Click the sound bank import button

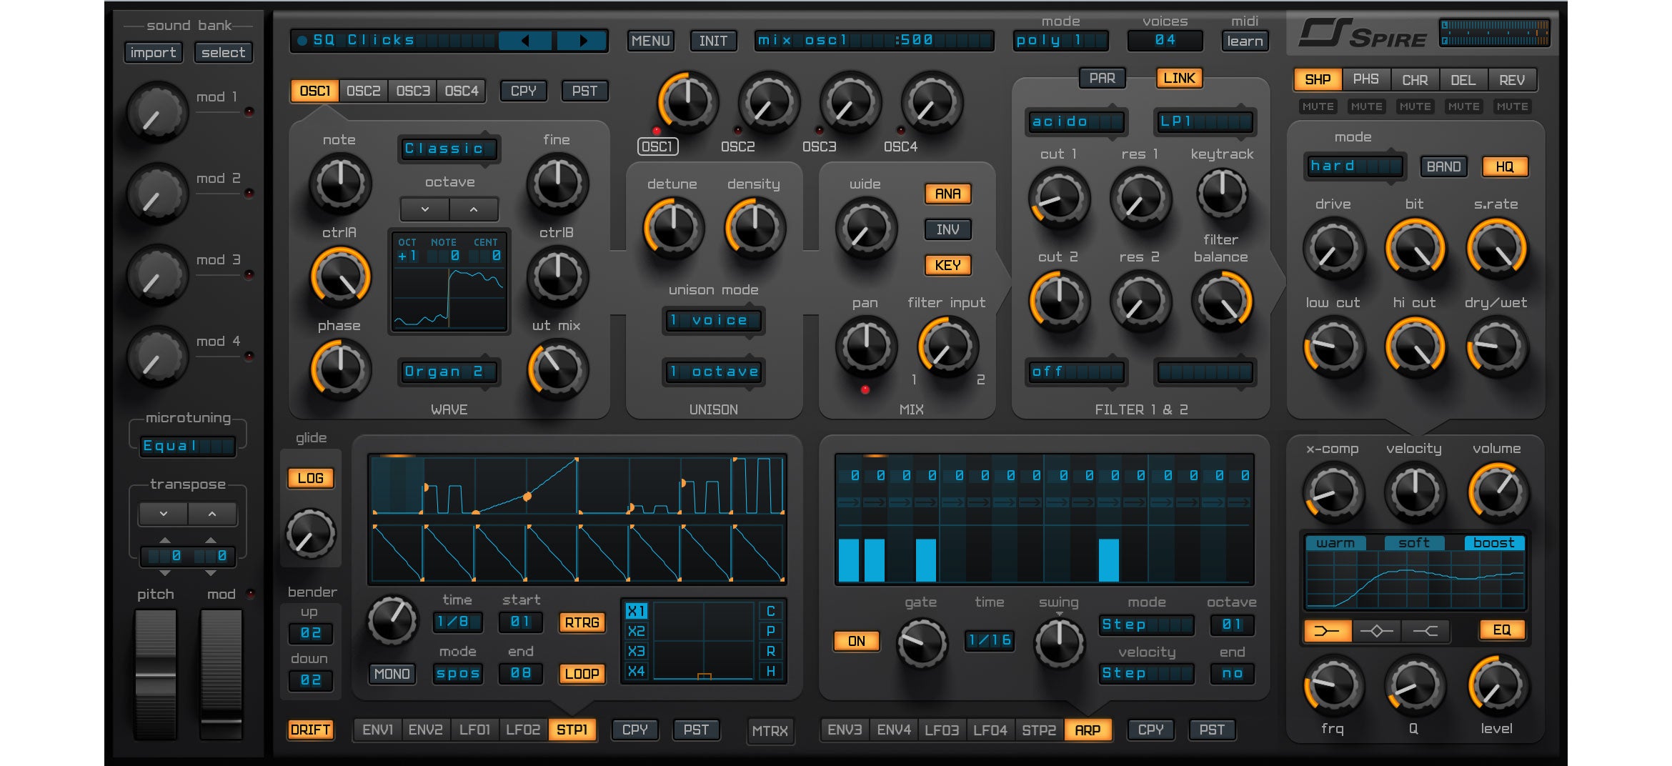pos(153,52)
